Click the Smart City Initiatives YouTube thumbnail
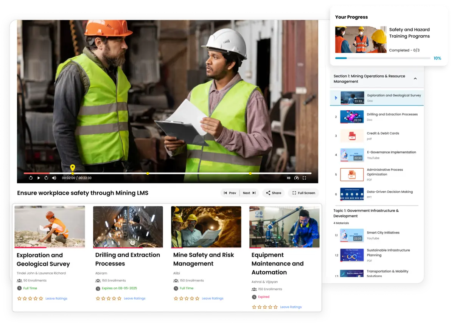454x323 pixels. [x=352, y=235]
